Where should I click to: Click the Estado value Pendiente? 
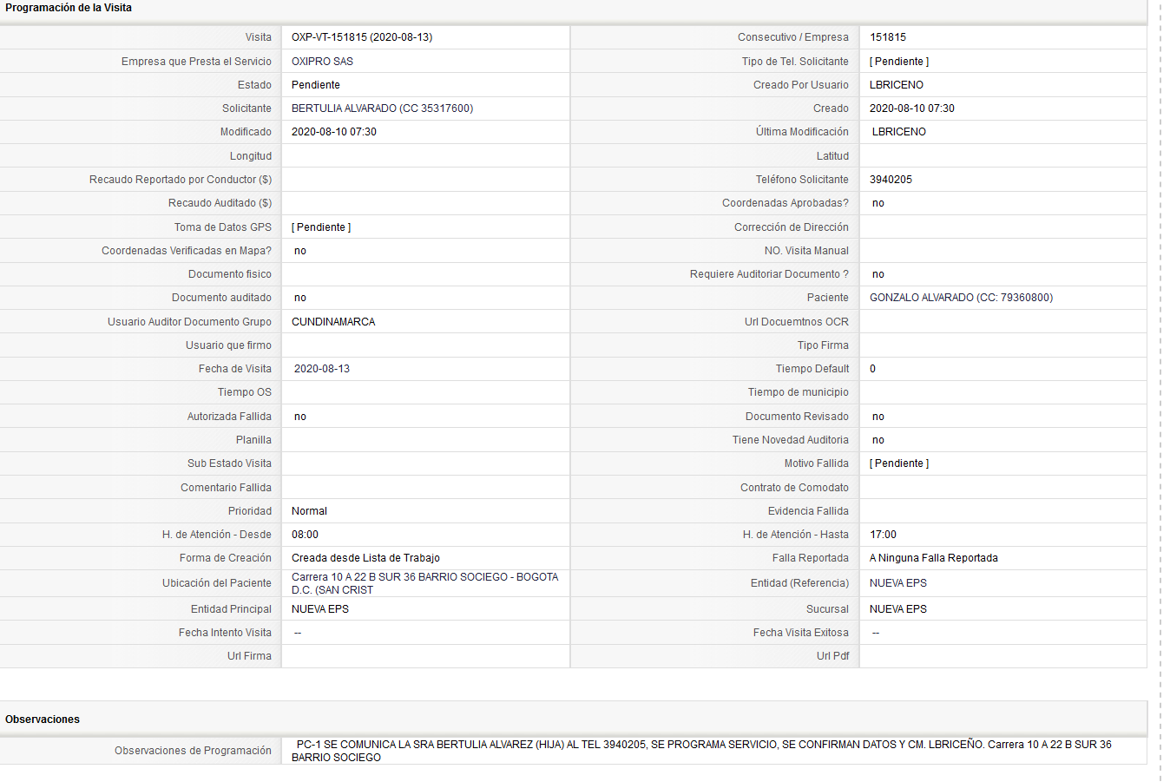(x=316, y=85)
